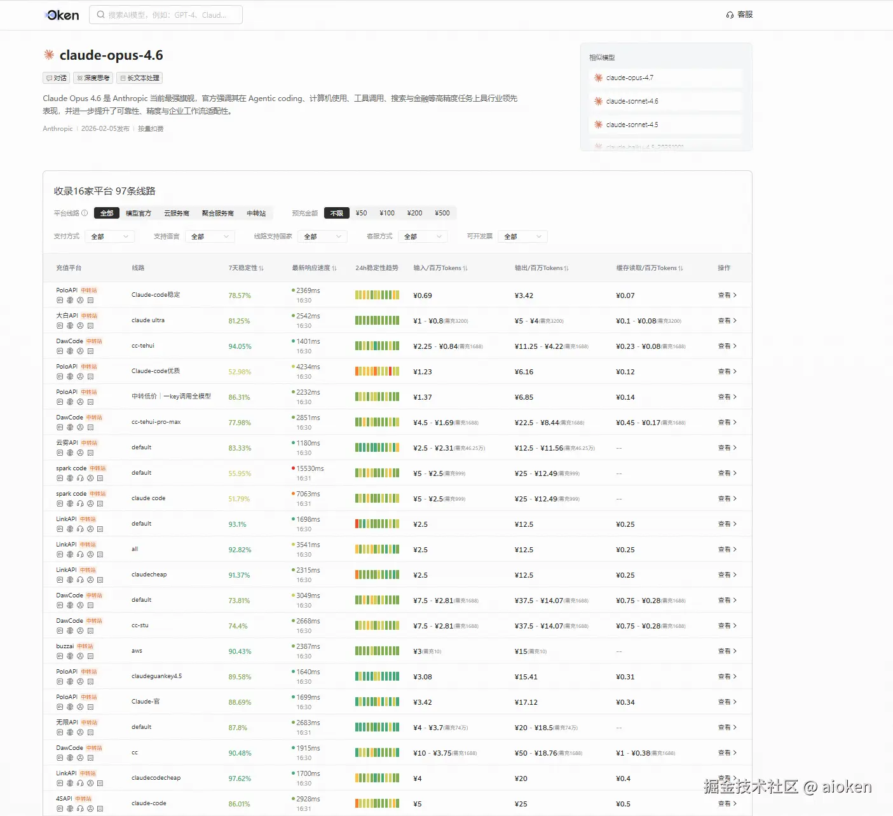Image resolution: width=893 pixels, height=816 pixels.
Task: Open the 客服方式 dropdown
Action: [x=423, y=236]
